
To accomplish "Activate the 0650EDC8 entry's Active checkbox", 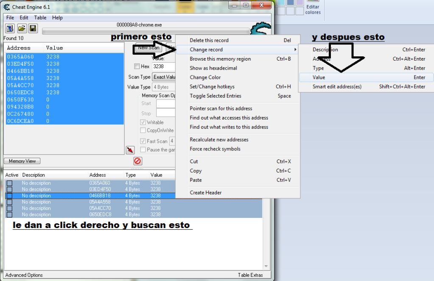I will (x=9, y=214).
